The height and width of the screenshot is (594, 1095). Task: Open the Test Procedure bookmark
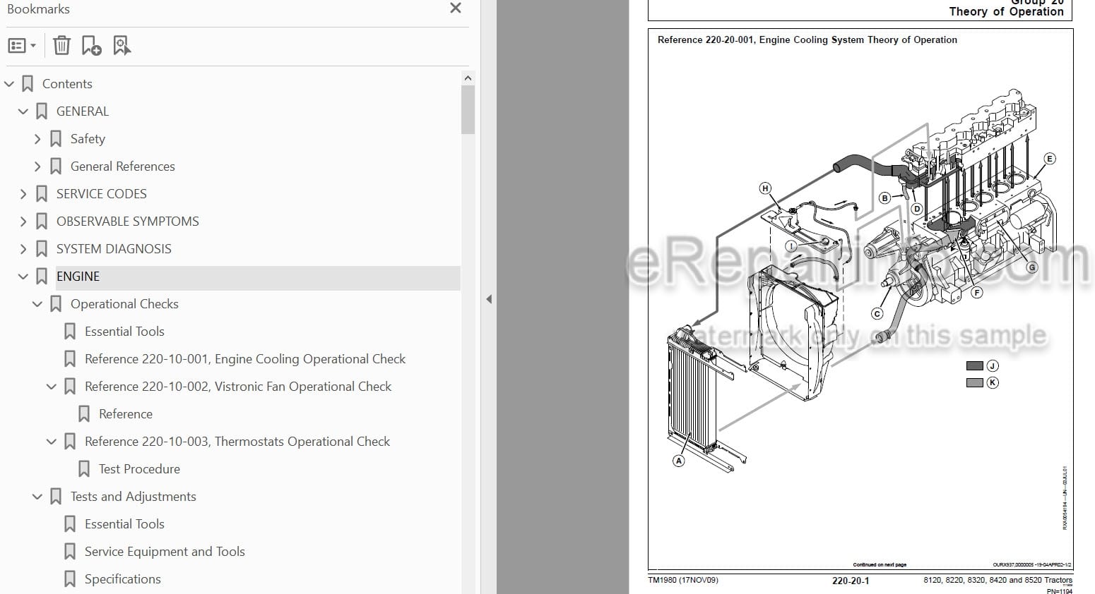(139, 469)
